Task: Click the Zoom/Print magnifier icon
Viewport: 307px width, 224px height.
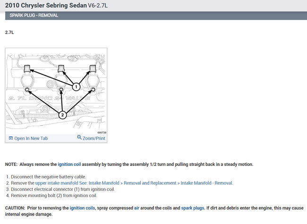Action: coord(79,138)
